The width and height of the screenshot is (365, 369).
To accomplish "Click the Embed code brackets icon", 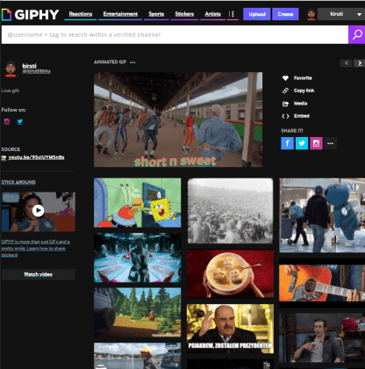I will 285,116.
